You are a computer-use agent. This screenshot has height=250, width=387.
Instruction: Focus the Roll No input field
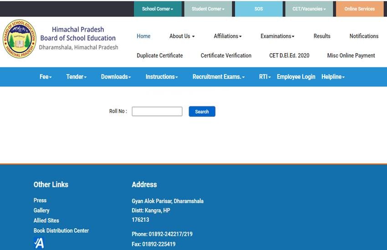coord(157,111)
